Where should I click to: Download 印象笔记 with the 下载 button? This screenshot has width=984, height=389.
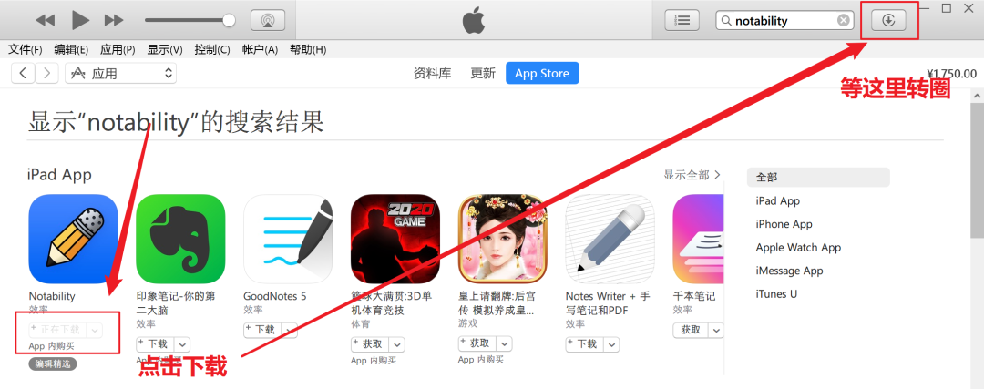(155, 343)
